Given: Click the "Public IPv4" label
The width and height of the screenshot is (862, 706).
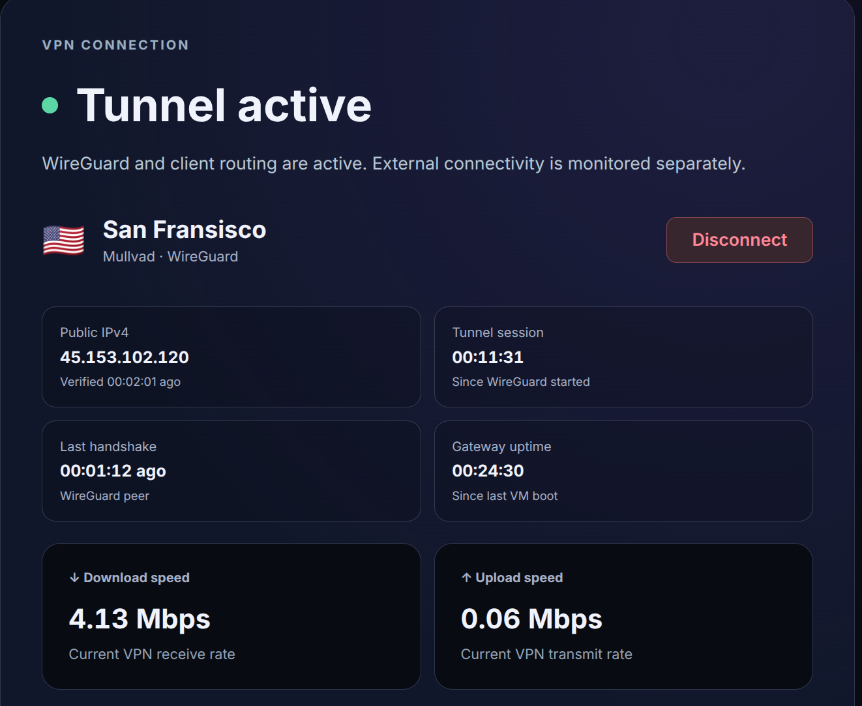Looking at the screenshot, I should click(95, 332).
